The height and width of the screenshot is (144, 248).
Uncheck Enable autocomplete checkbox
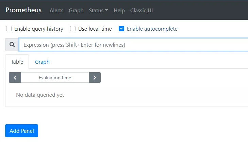[x=121, y=29]
